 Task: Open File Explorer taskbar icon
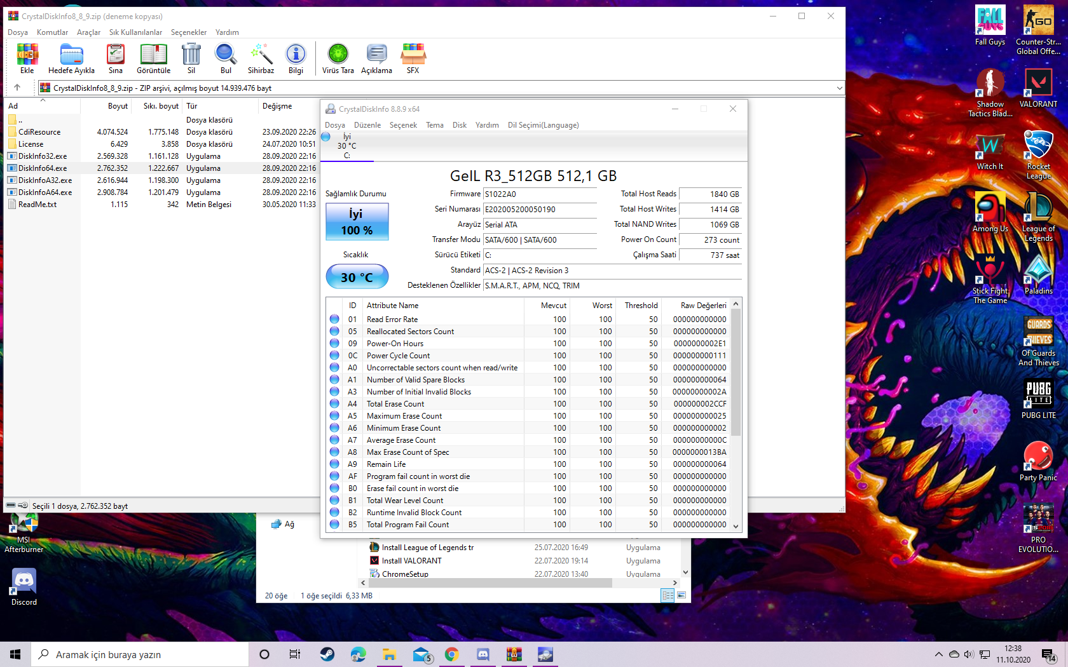[x=390, y=654]
